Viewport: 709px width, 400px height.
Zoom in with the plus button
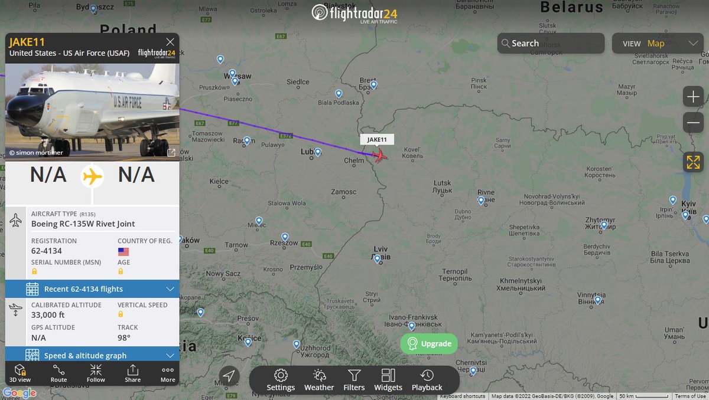[x=693, y=97]
